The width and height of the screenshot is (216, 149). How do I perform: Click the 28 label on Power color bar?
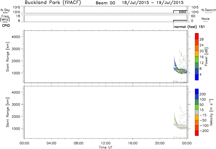tap(201, 39)
